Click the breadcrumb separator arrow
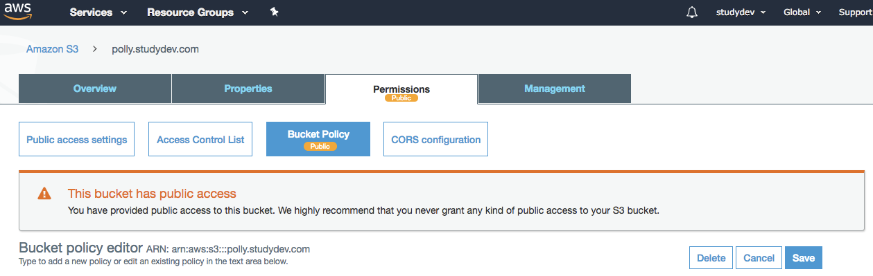This screenshot has width=873, height=276. pyautogui.click(x=95, y=50)
